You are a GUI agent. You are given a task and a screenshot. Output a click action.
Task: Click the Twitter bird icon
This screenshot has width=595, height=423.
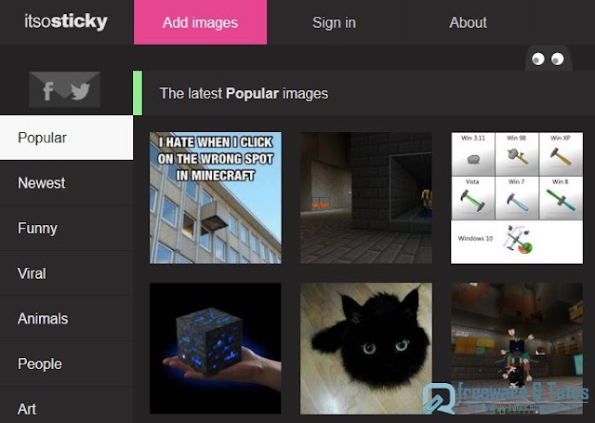pyautogui.click(x=80, y=91)
